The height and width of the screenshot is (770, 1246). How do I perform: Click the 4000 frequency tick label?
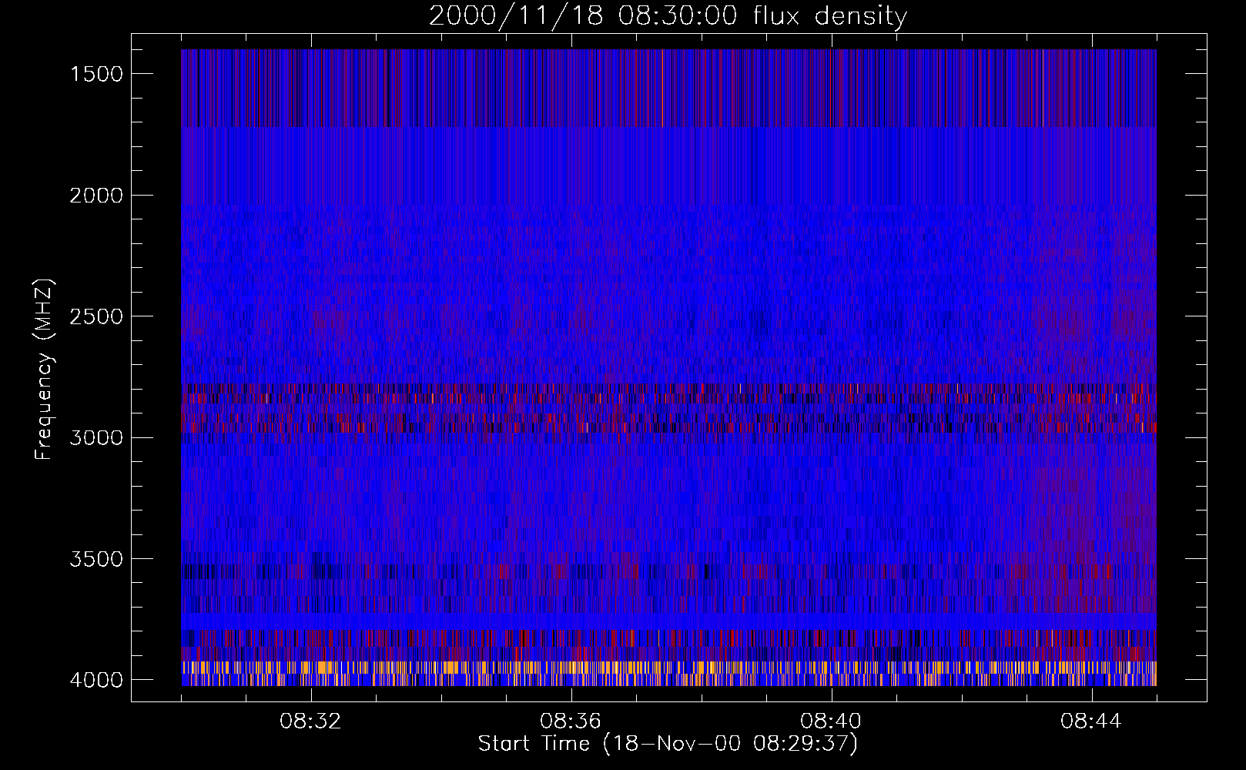click(96, 680)
